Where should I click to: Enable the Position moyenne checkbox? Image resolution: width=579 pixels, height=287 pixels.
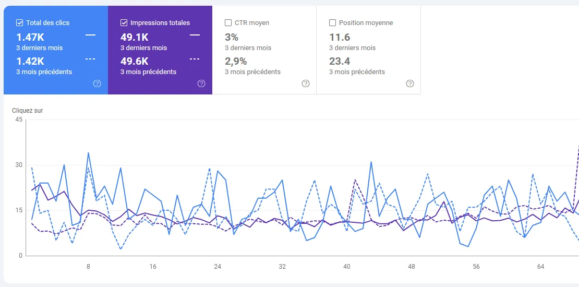[x=332, y=23]
